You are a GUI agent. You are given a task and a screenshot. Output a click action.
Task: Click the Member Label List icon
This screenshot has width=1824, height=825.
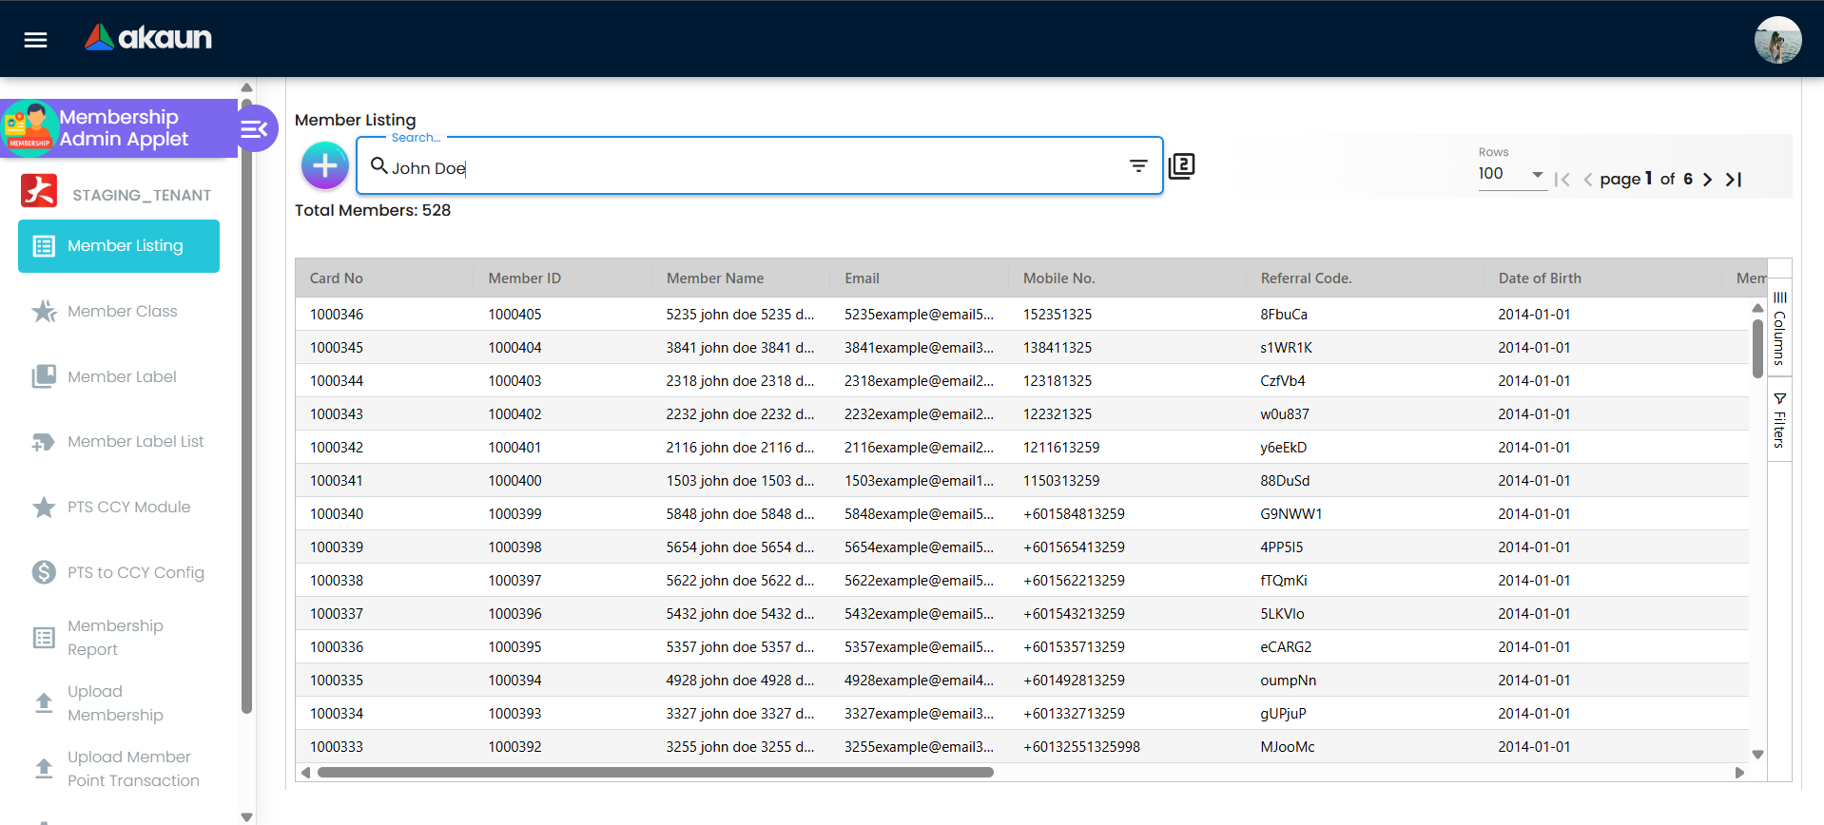click(44, 442)
